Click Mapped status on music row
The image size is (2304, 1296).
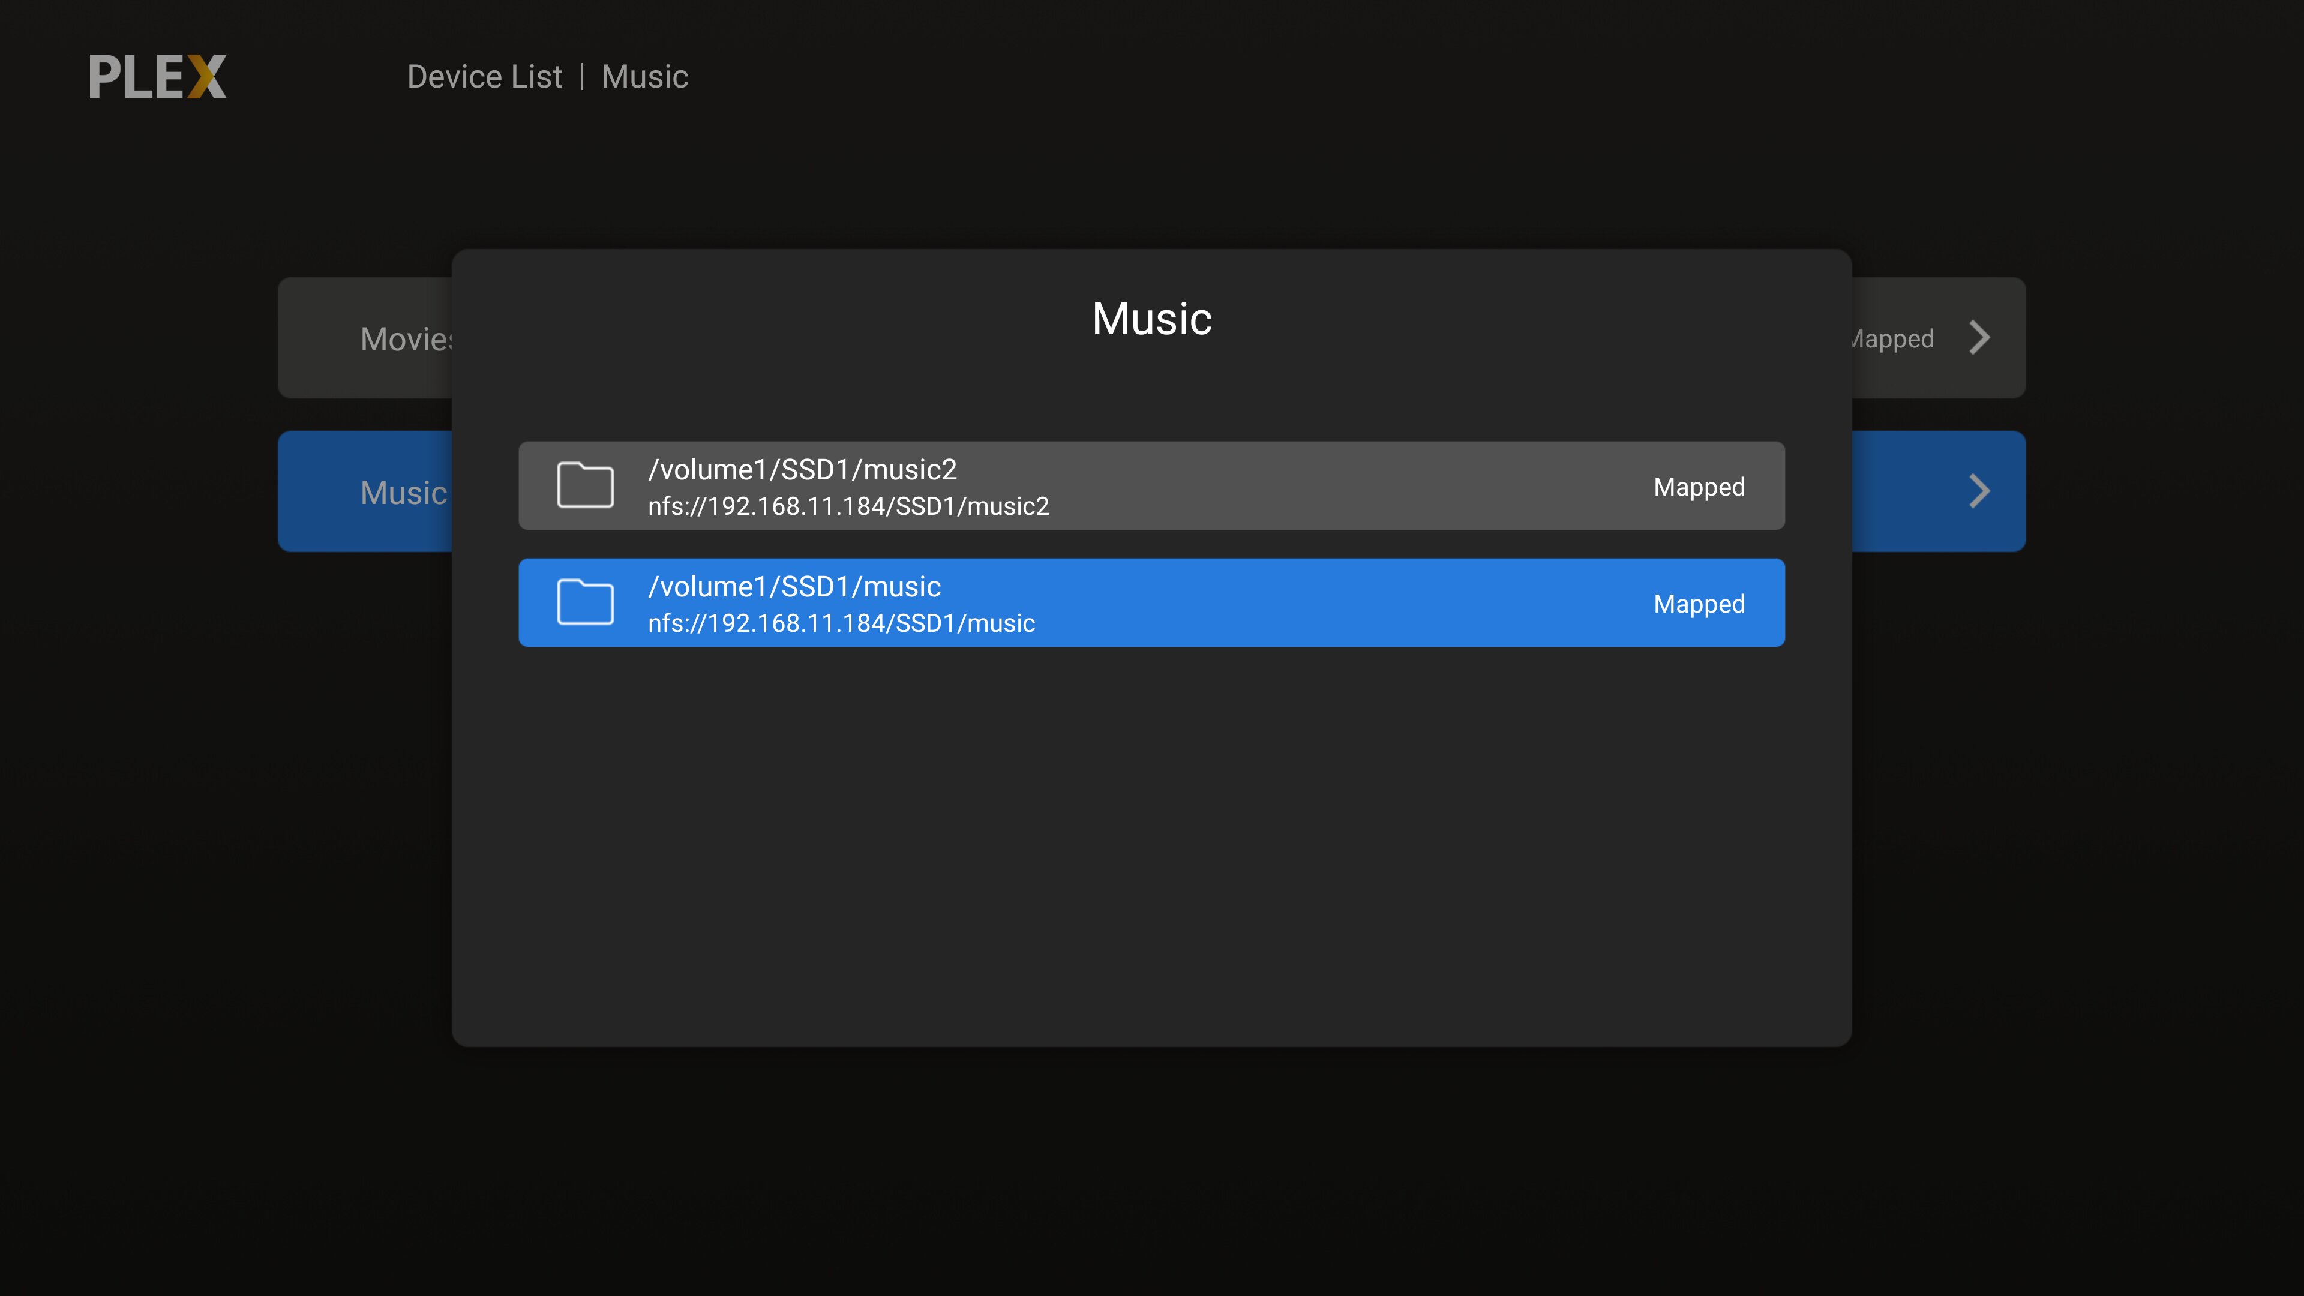[x=1699, y=604]
